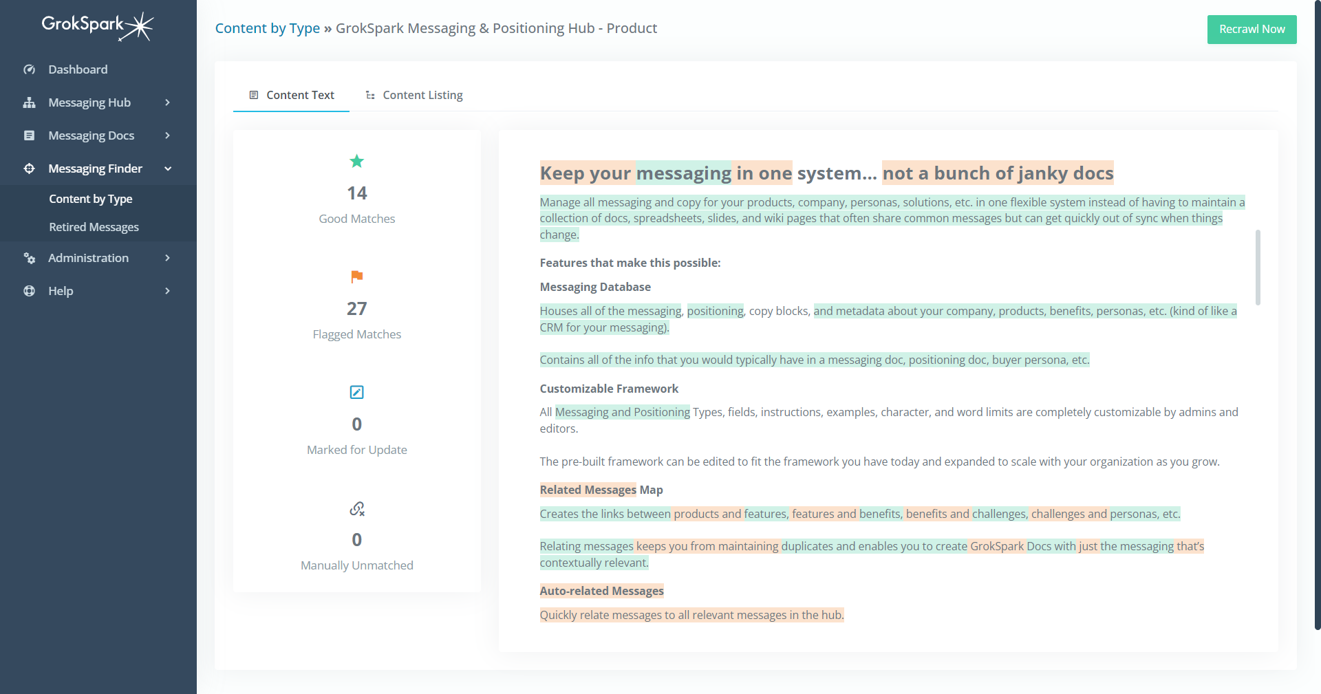Image resolution: width=1321 pixels, height=694 pixels.
Task: Click the Messaging Docs document icon
Action: click(x=29, y=135)
